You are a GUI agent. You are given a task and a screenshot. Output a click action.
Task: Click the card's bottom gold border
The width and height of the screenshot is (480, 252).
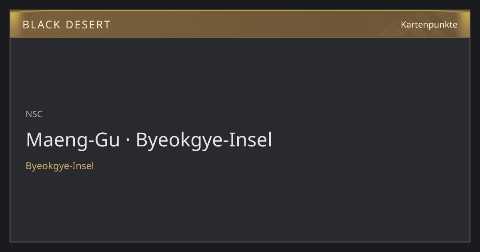coord(240,242)
